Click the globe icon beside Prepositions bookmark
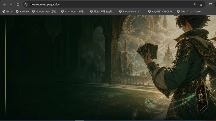 coord(121,12)
